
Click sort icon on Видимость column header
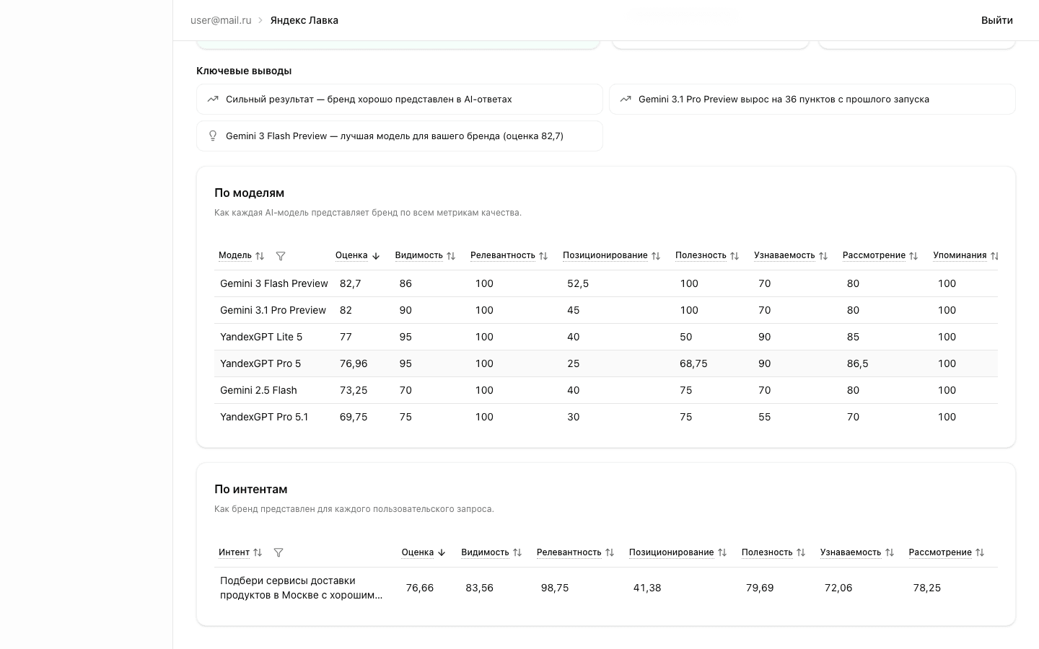[x=451, y=256]
